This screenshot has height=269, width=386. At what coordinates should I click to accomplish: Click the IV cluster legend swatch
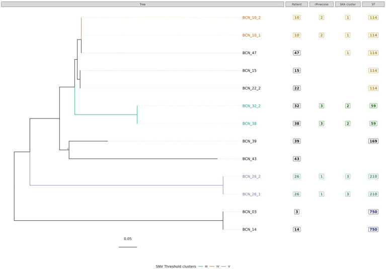tap(212, 266)
